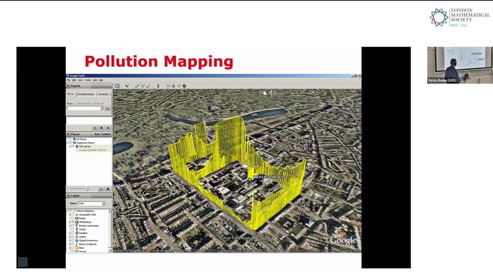Click the GPS device globe icon
Viewport: 493px width, 277px height.
(77, 146)
